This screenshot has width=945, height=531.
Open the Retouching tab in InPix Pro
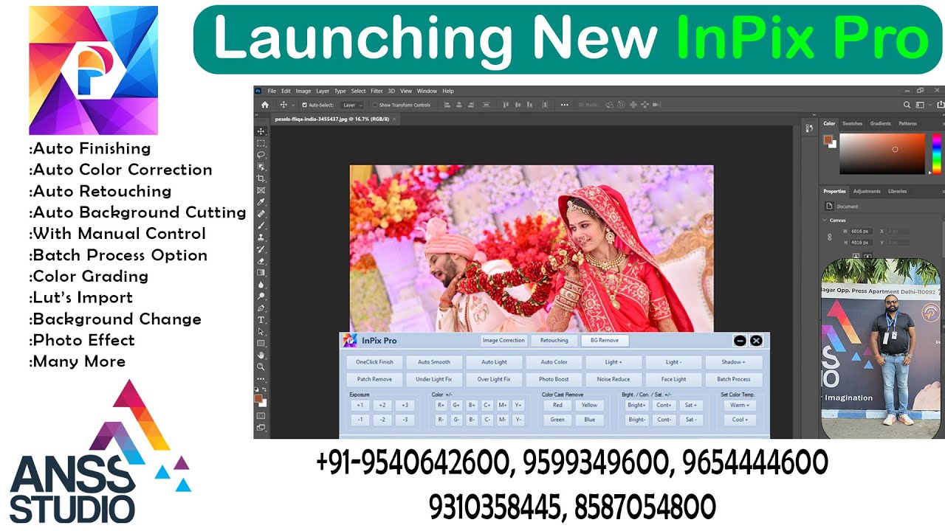(554, 340)
